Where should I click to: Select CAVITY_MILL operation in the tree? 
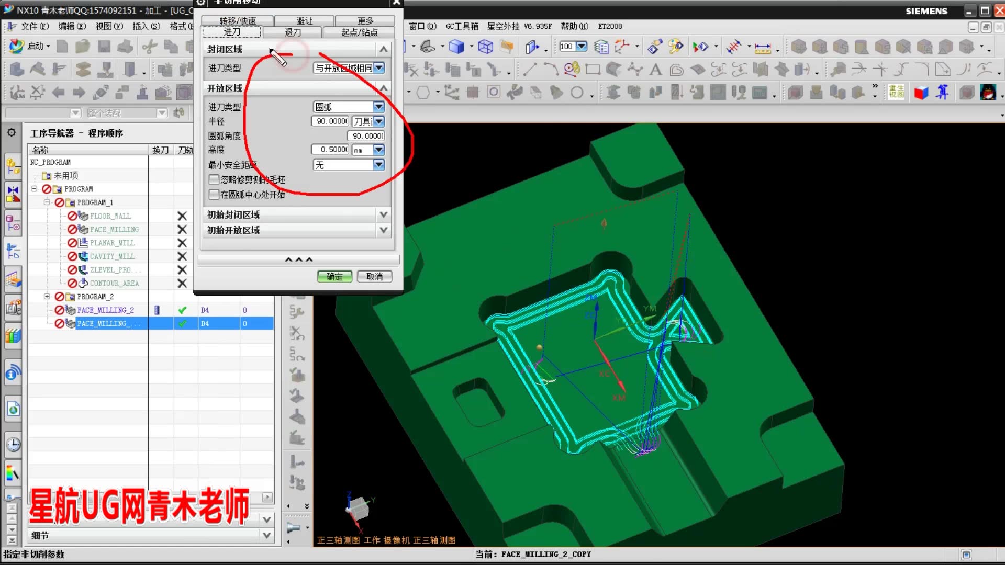[x=112, y=256]
